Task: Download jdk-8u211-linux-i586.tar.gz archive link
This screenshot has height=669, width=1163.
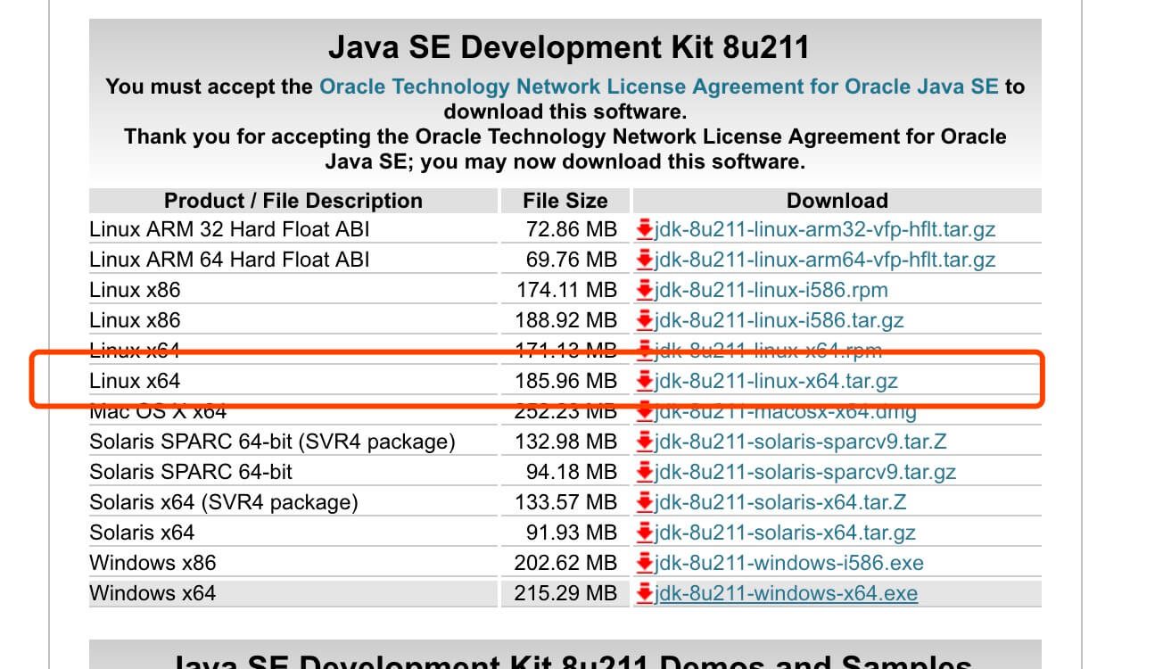Action: (x=779, y=321)
